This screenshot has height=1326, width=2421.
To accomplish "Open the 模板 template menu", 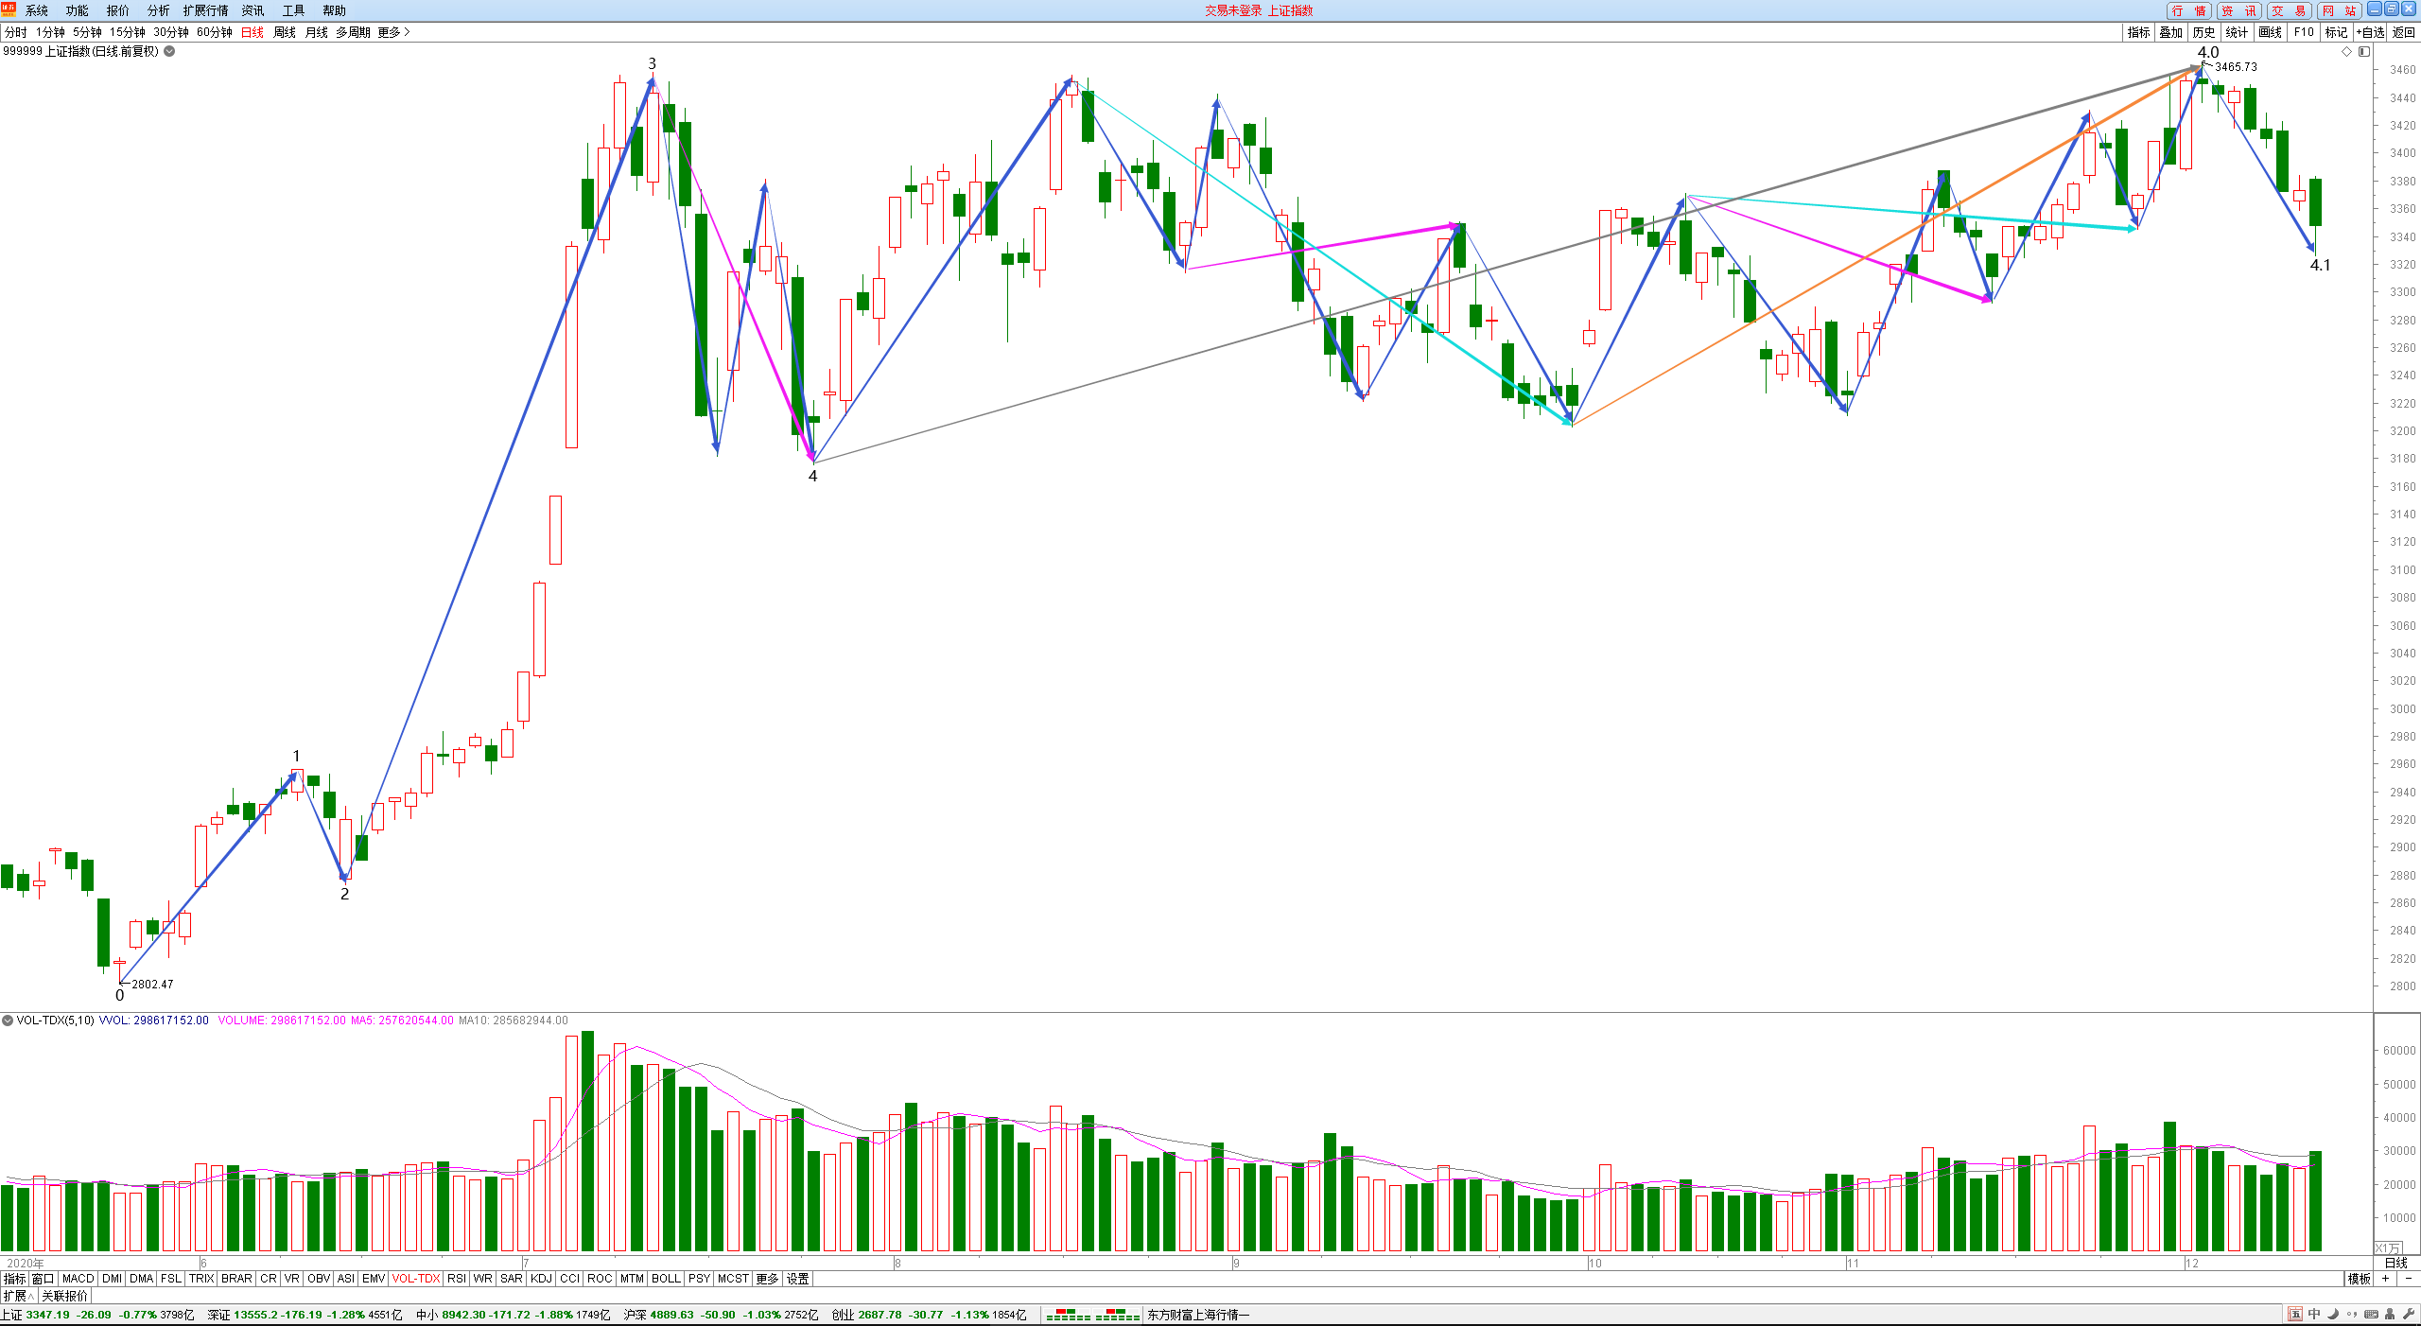I will 2359,1279.
